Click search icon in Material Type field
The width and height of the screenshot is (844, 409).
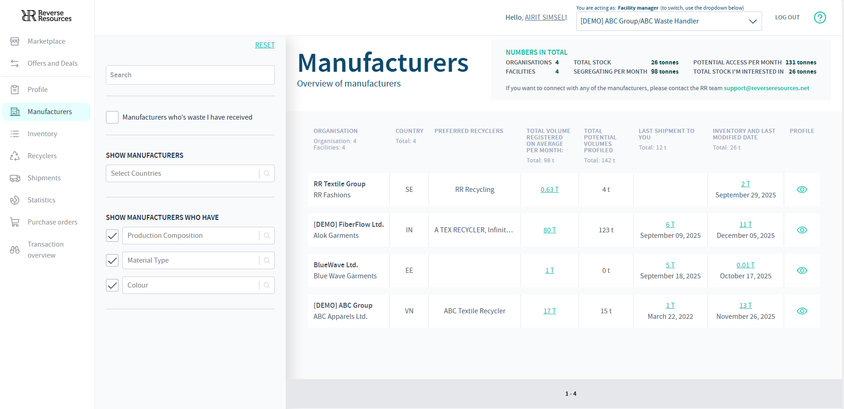point(267,260)
